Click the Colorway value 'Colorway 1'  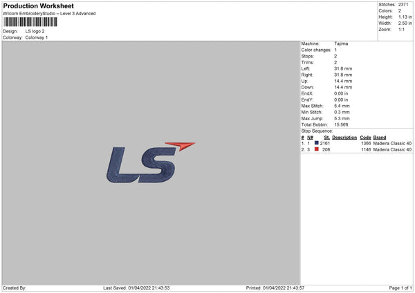37,37
